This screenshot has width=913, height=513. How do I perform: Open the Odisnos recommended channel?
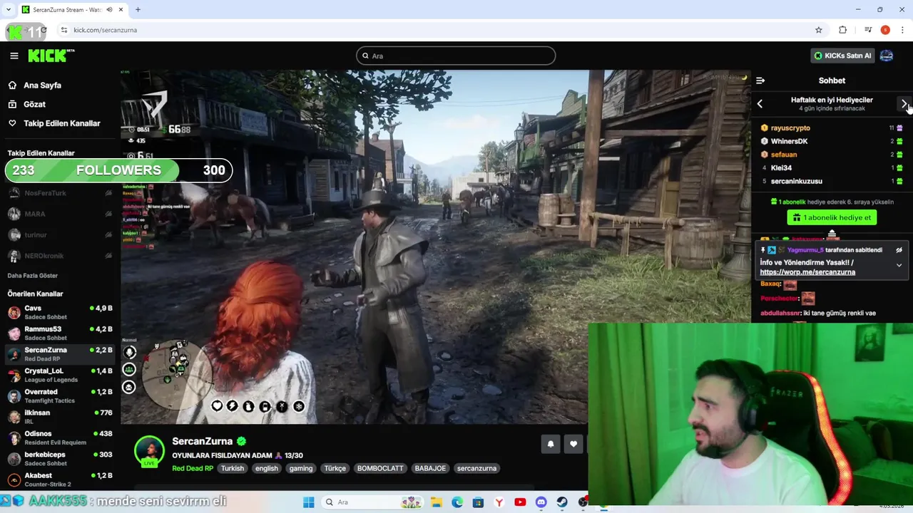[60, 437]
